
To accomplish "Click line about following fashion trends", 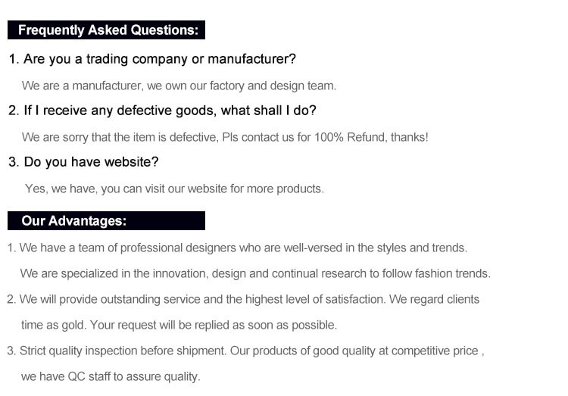I will 255,273.
